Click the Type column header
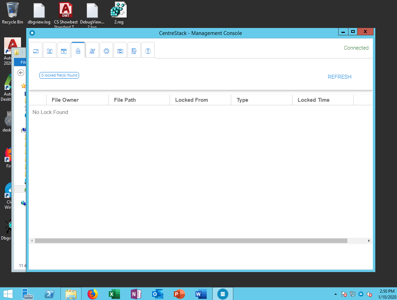The image size is (397, 300). pyautogui.click(x=262, y=100)
